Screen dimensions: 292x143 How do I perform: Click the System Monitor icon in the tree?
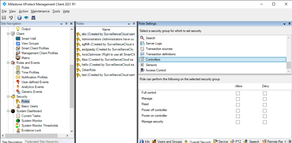(x=18, y=121)
